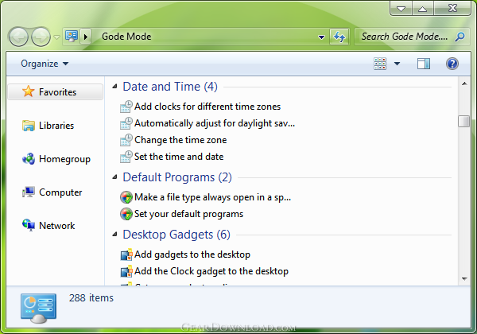
Task: Maximize the Gode Mode window
Action: coord(423,9)
